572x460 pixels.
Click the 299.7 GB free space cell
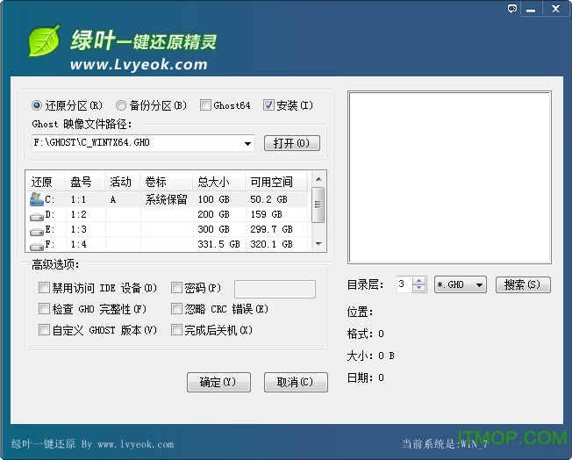coord(271,229)
